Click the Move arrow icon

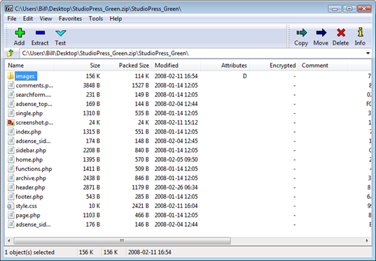tap(321, 33)
